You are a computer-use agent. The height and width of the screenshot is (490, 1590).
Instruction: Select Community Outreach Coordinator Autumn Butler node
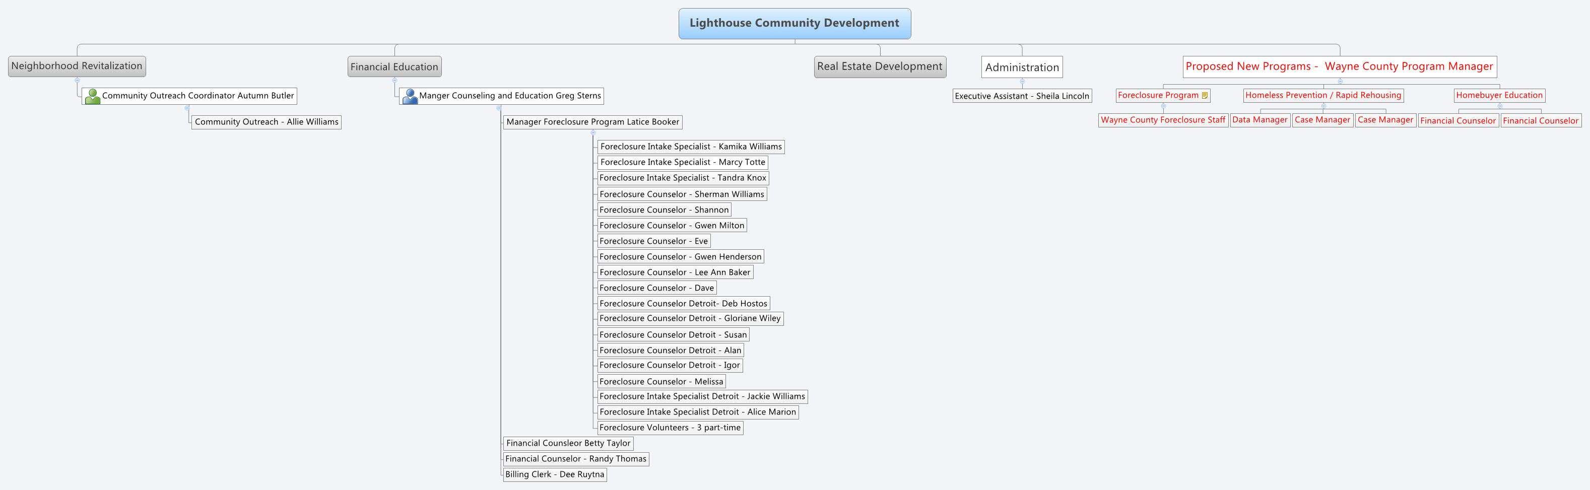point(189,96)
